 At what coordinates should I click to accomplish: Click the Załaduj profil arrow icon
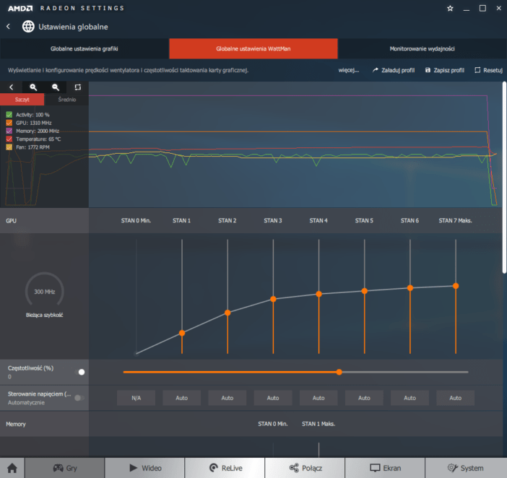point(375,70)
